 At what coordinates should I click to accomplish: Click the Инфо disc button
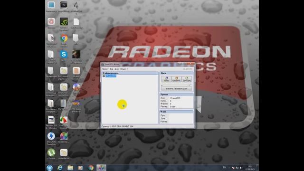coord(166,79)
